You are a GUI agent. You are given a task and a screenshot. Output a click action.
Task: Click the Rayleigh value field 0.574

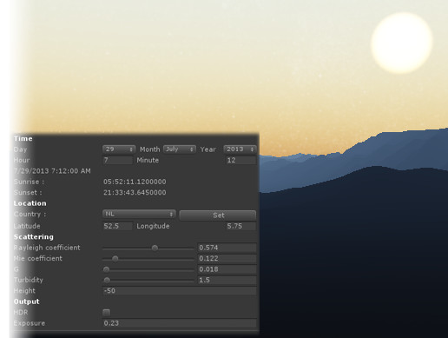(x=227, y=248)
